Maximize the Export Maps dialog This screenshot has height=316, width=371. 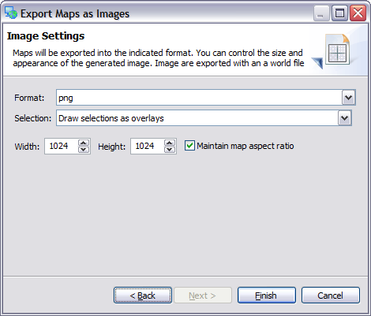[x=339, y=13]
